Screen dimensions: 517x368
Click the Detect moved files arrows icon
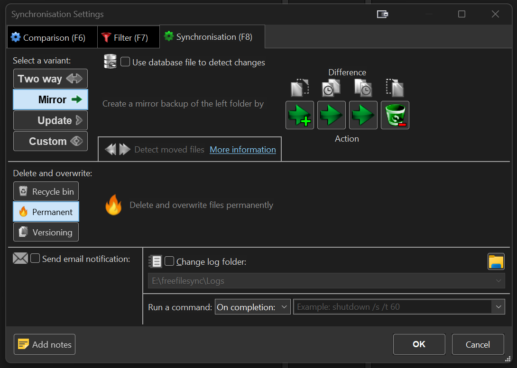pyautogui.click(x=117, y=150)
